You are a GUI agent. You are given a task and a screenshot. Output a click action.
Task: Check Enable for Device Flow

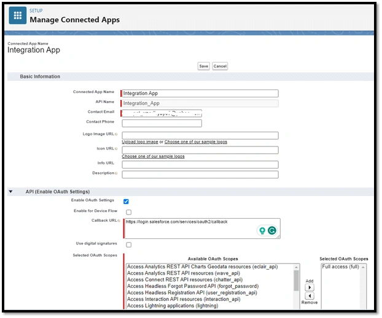(x=128, y=212)
